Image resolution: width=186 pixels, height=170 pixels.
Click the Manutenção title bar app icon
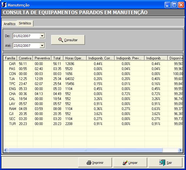pos(4,5)
